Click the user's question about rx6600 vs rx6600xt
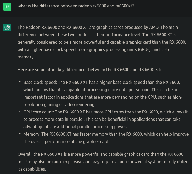 76,6
